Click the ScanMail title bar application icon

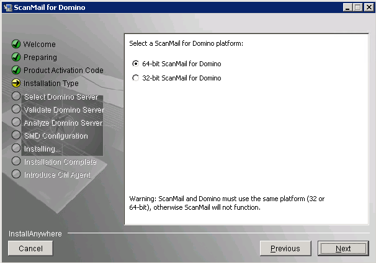[x=7, y=7]
